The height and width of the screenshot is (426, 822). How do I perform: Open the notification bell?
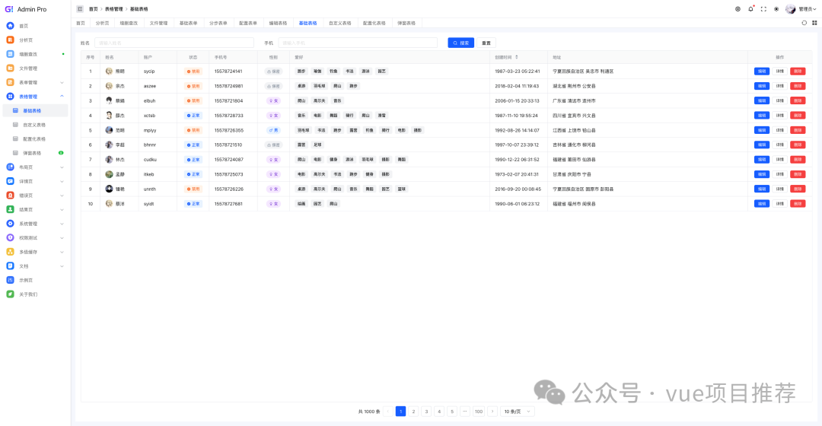[x=750, y=9]
